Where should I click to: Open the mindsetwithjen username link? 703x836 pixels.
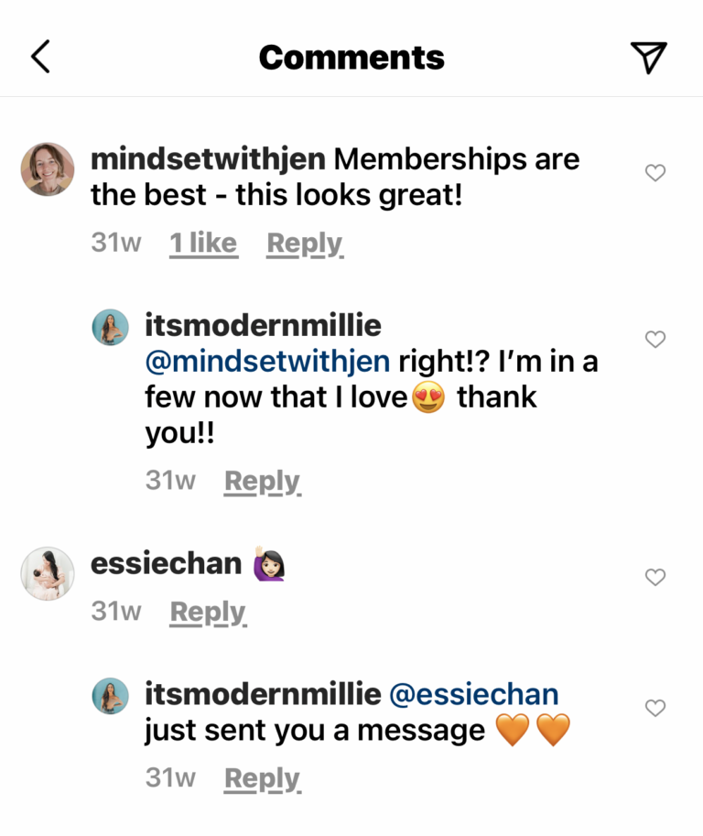pyautogui.click(x=208, y=159)
